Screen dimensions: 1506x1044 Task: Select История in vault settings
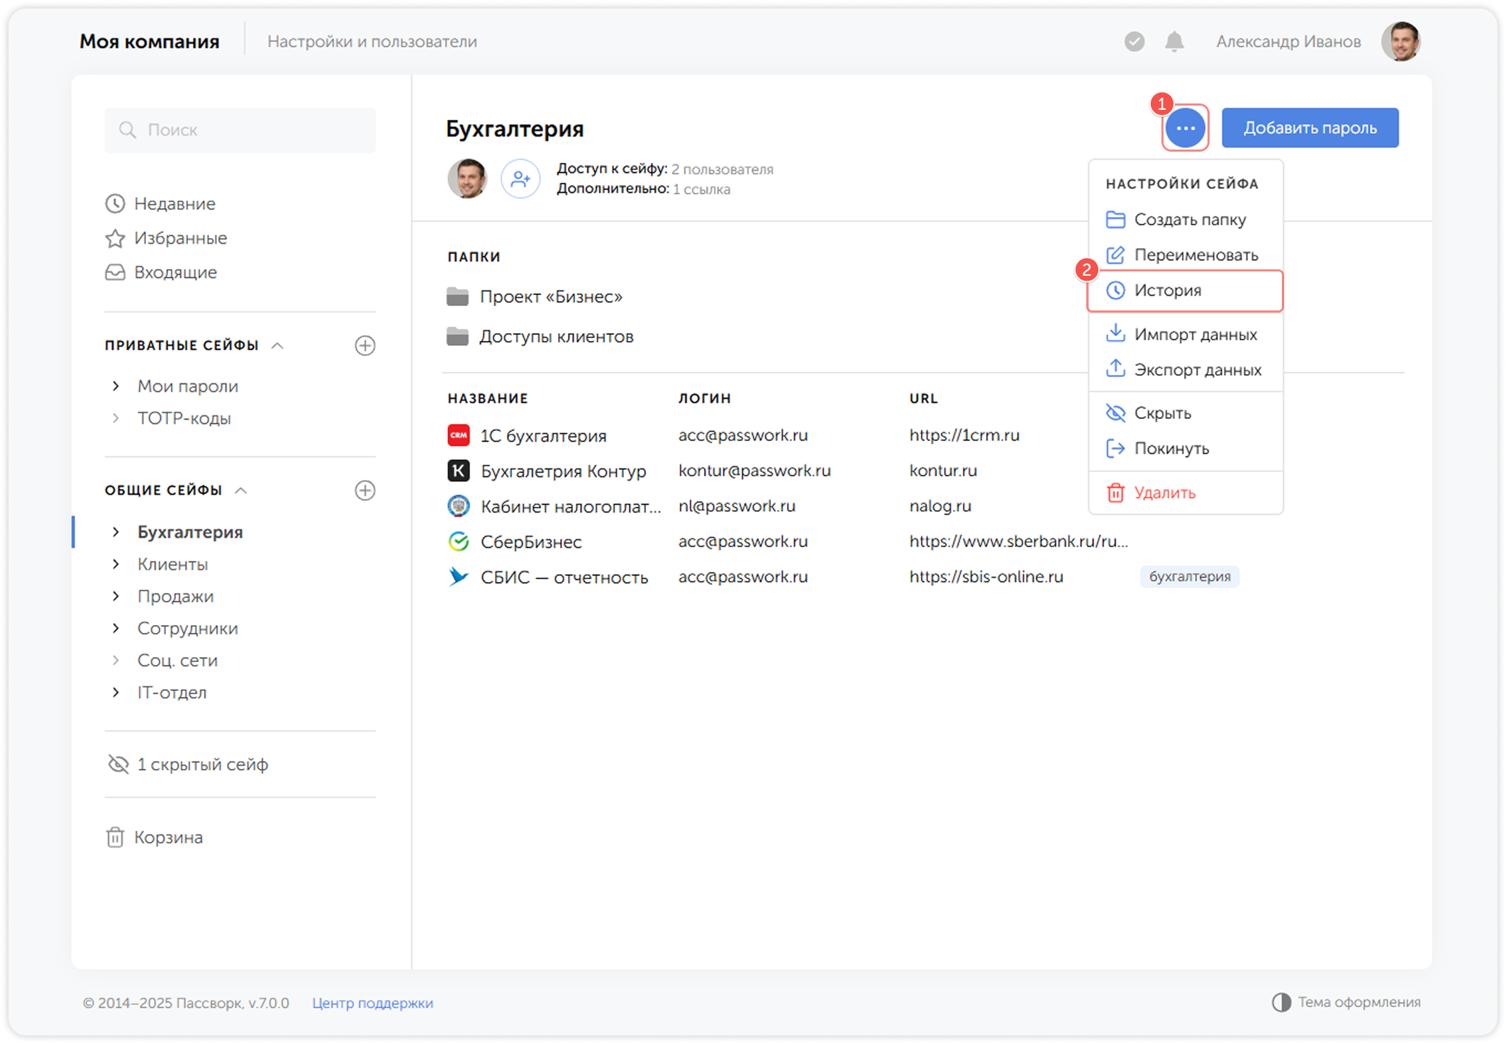pos(1186,291)
